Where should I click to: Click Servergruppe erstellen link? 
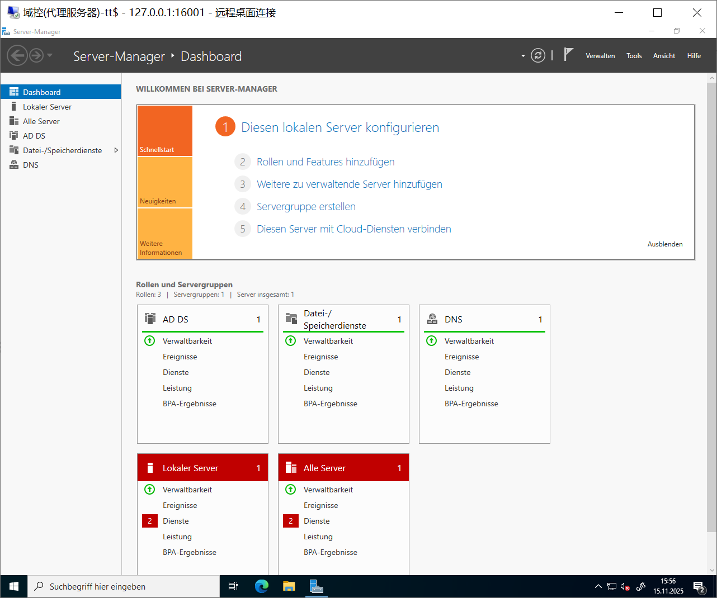306,206
